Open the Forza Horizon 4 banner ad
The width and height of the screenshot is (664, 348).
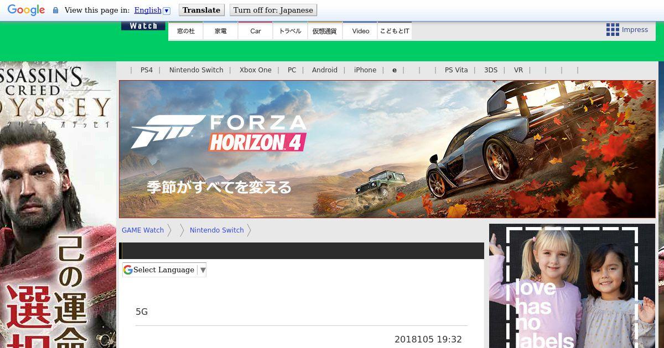387,149
